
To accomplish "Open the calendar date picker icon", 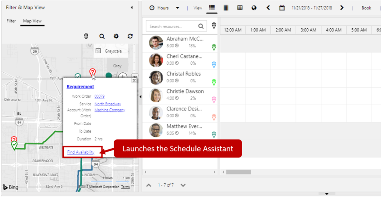I will click(x=282, y=8).
